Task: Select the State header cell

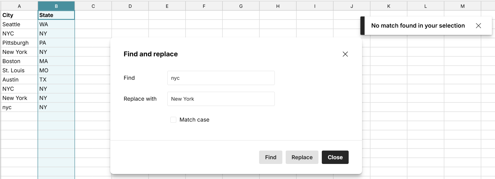Action: pyautogui.click(x=56, y=15)
